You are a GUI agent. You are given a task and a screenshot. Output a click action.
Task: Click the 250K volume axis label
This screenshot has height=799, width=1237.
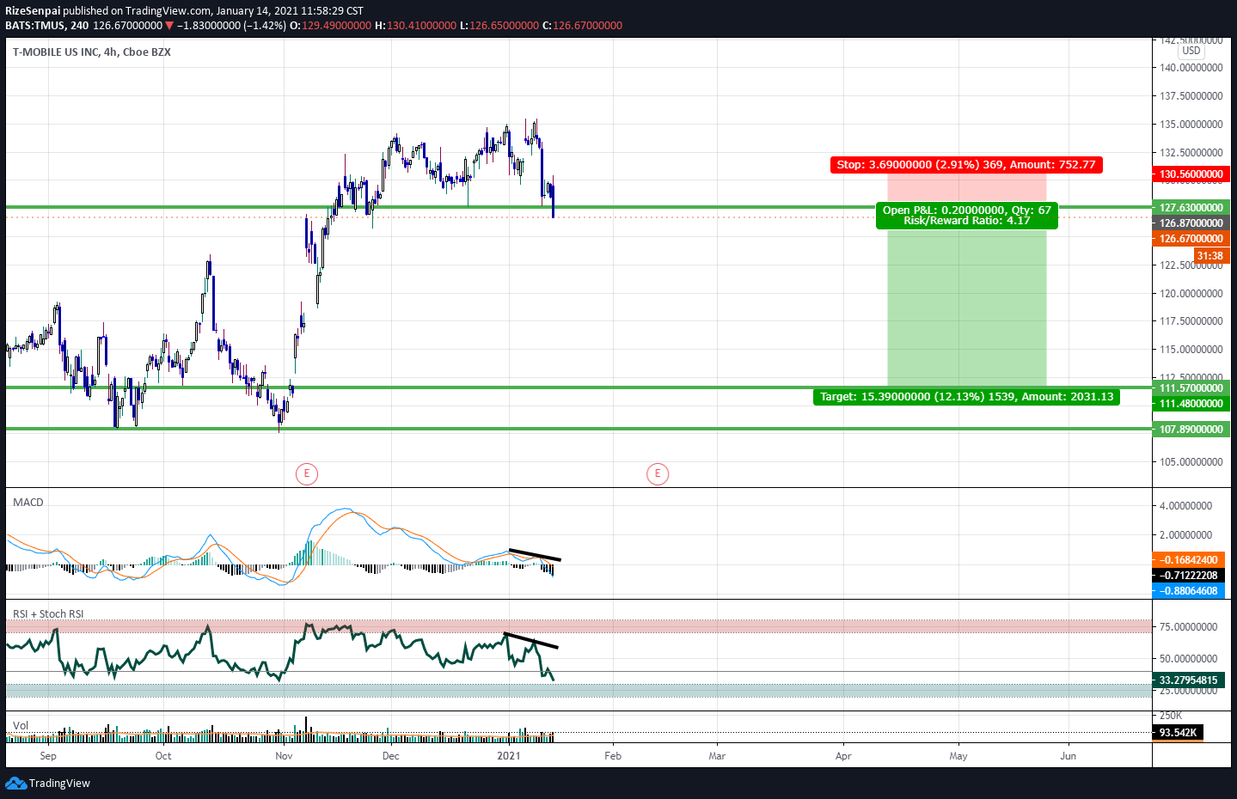[1171, 716]
